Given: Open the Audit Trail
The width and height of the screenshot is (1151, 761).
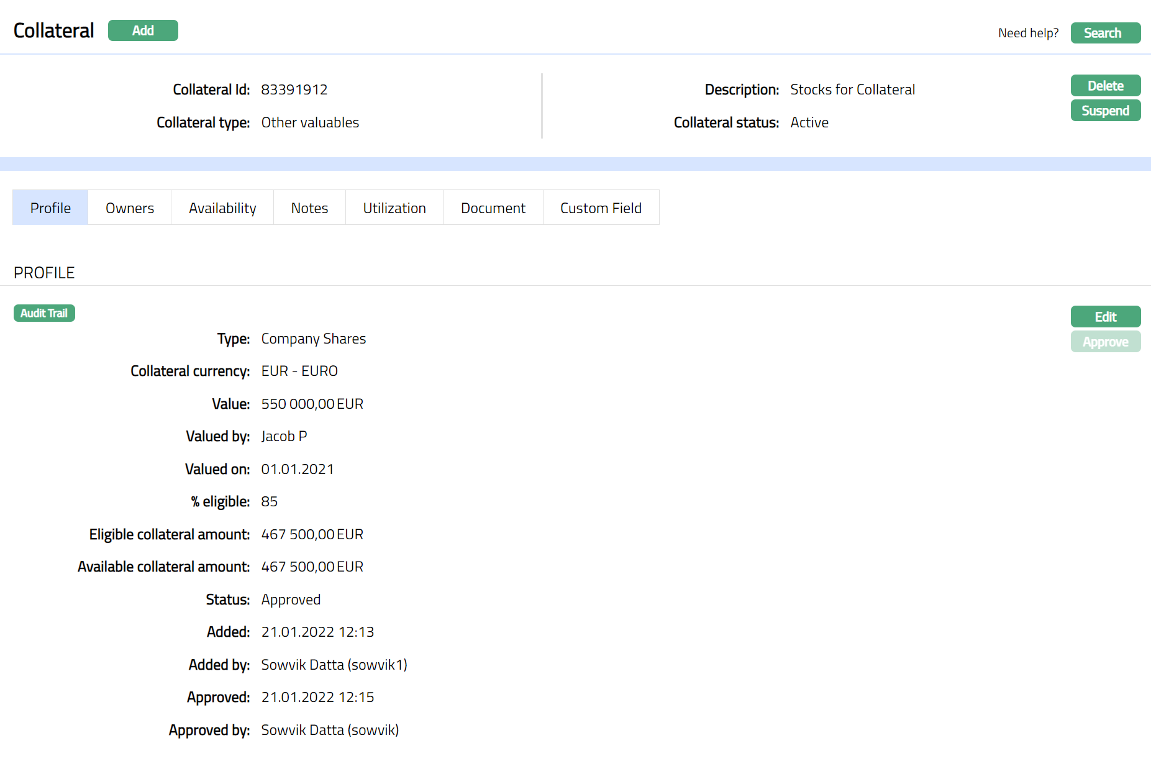Looking at the screenshot, I should coord(44,313).
